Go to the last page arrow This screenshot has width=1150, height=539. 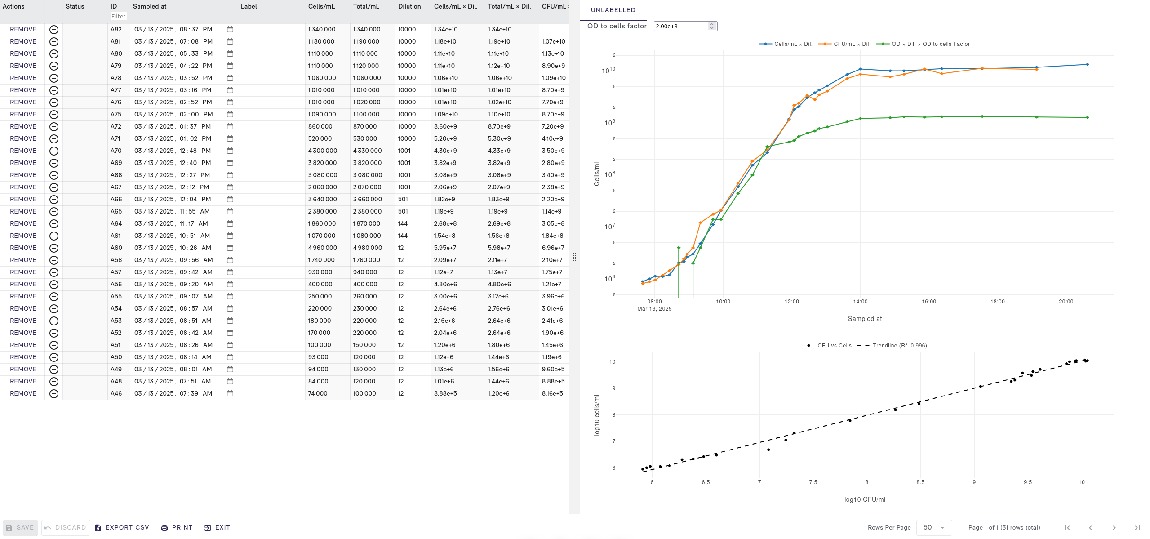(1137, 528)
